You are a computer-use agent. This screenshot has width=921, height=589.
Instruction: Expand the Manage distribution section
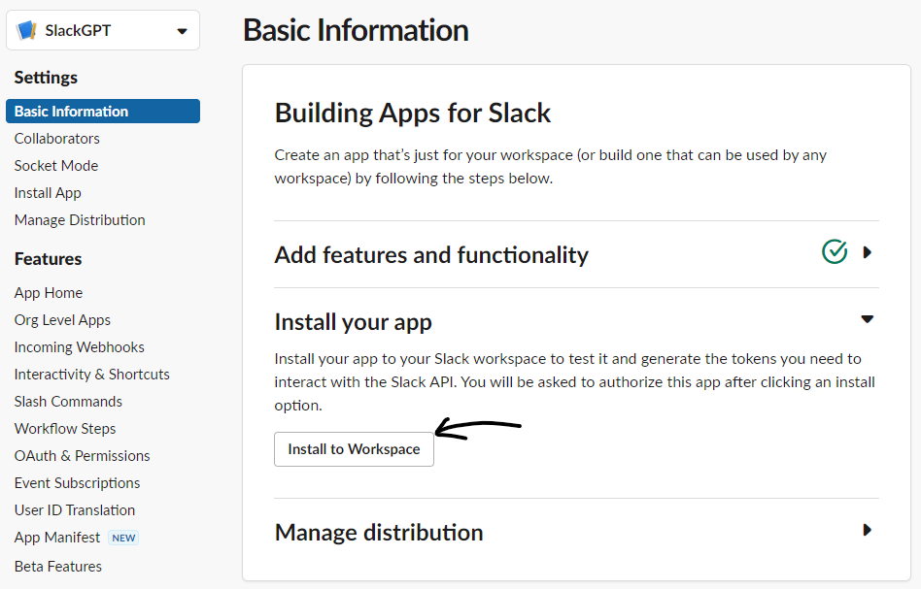point(868,530)
